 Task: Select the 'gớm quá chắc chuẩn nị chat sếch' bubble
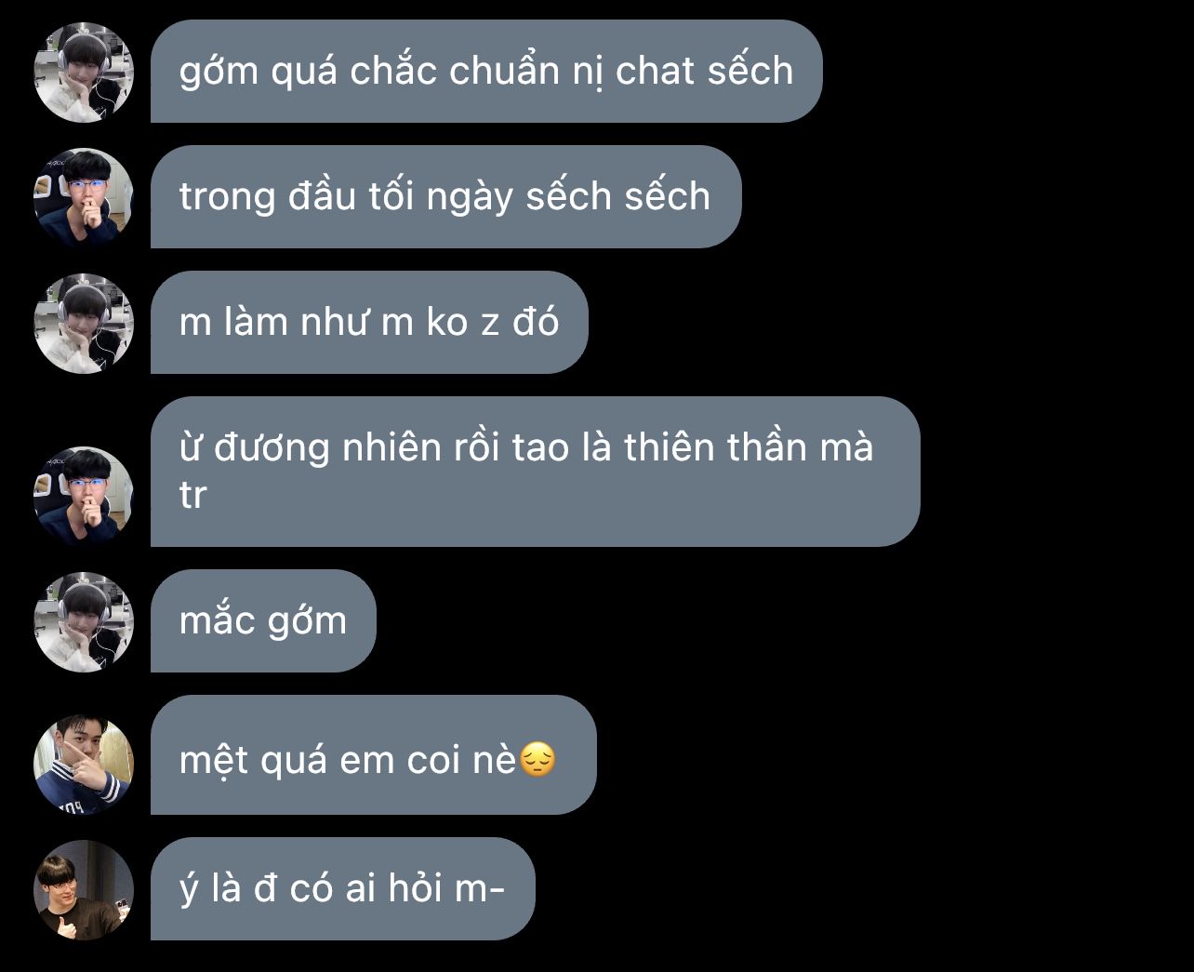point(486,71)
